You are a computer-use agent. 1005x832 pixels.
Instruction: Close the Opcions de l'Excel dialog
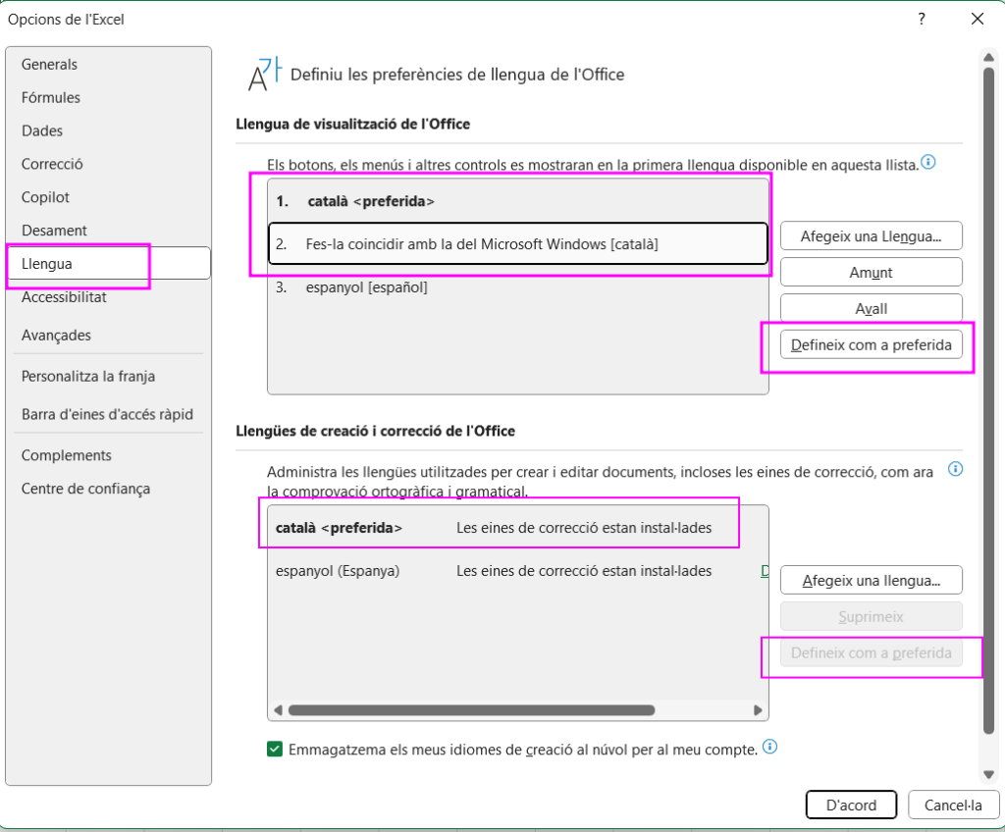(977, 19)
